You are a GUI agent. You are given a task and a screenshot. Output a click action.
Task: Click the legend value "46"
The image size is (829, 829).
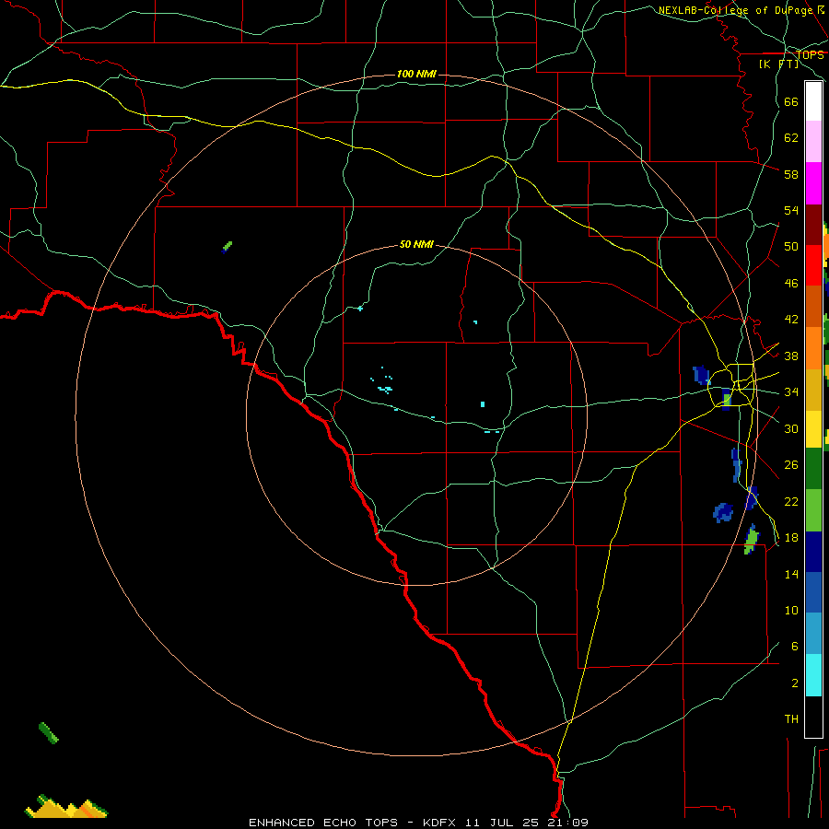[x=791, y=284]
